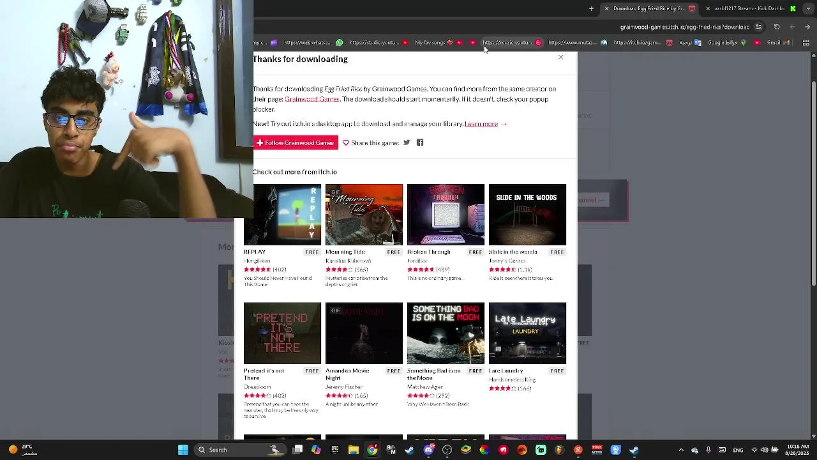Click the taskbar Search box
817x460 pixels.
click(x=239, y=450)
